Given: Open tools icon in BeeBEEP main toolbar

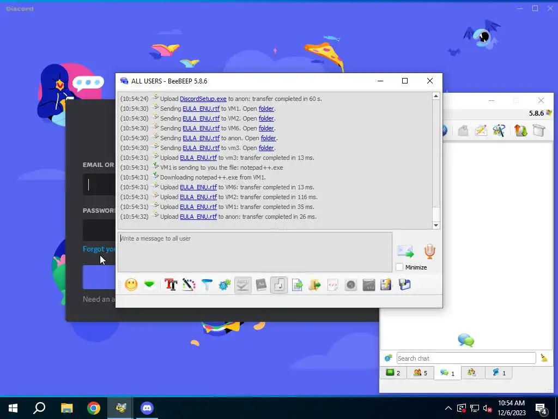Looking at the screenshot, I should [499, 130].
